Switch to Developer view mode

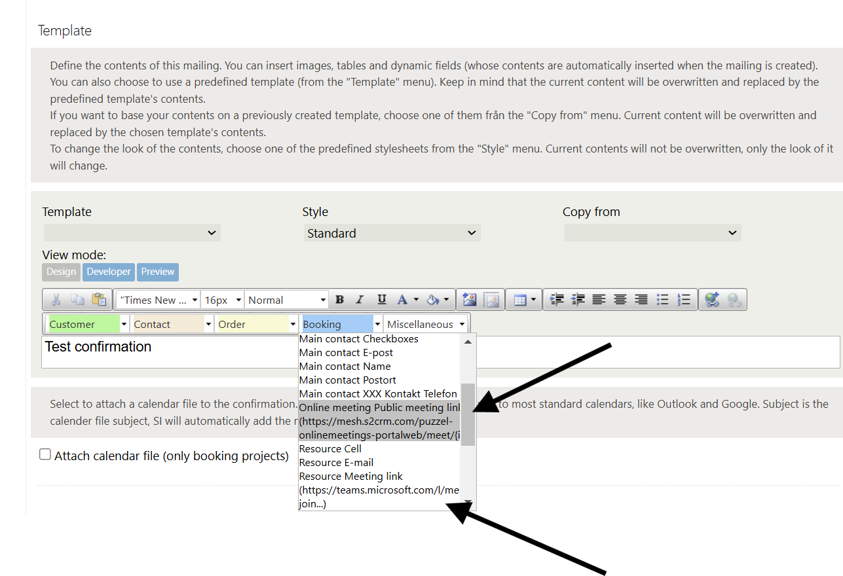(x=109, y=272)
